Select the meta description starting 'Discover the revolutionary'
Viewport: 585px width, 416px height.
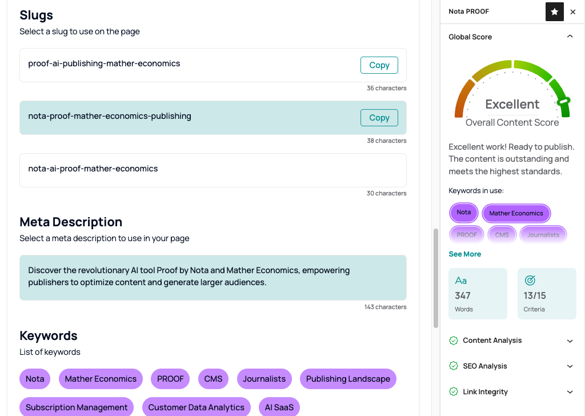click(213, 278)
